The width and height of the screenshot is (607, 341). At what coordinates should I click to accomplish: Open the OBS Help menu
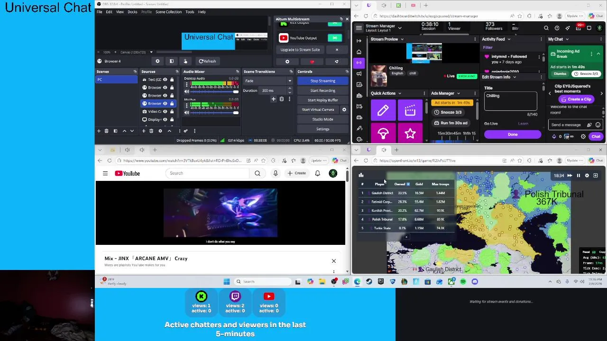(x=202, y=12)
